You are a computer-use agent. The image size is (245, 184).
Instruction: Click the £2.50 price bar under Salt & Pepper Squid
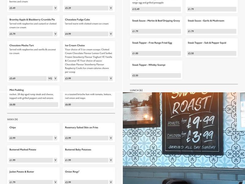212,53
